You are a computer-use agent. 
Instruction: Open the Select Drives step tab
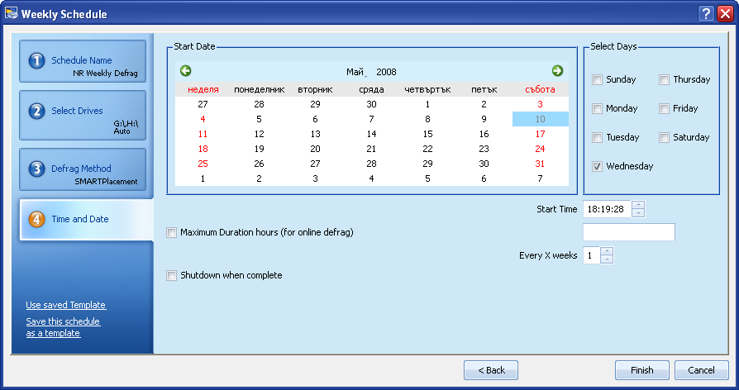[83, 116]
